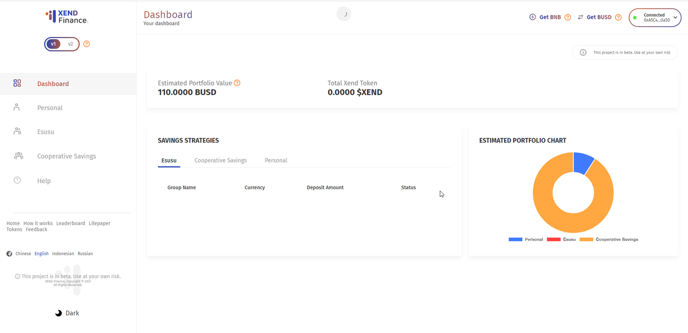Open the Feedback footer link

(37, 230)
